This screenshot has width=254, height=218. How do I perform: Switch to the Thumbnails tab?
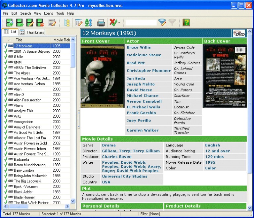[32, 32]
